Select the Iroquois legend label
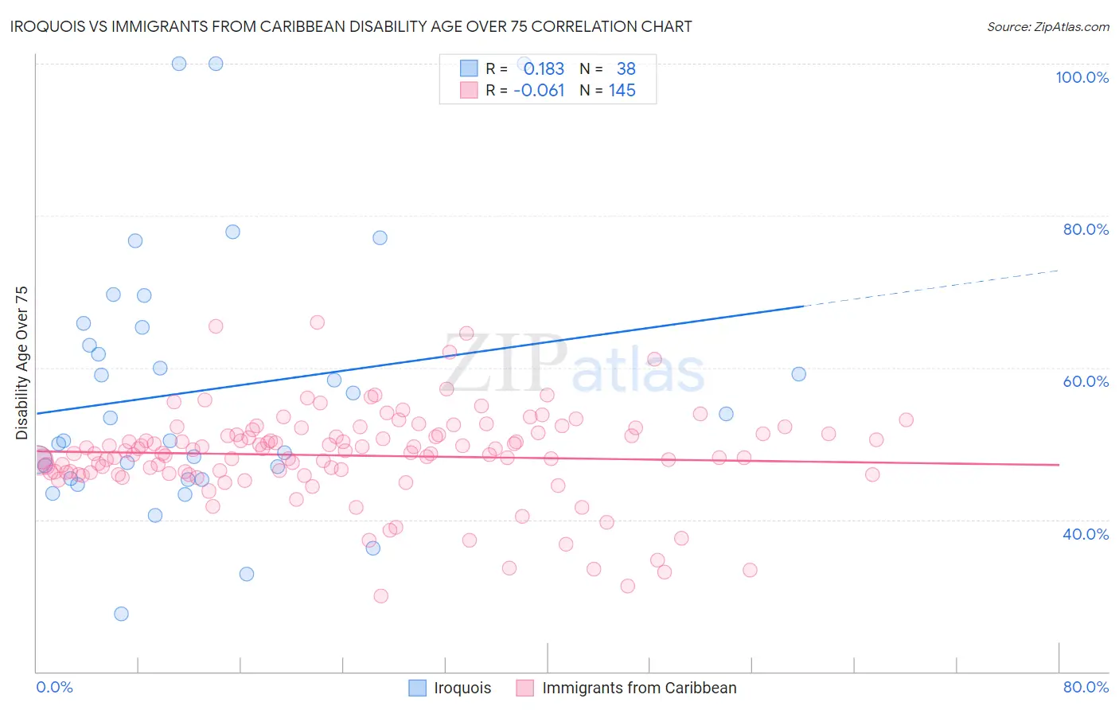 point(462,688)
